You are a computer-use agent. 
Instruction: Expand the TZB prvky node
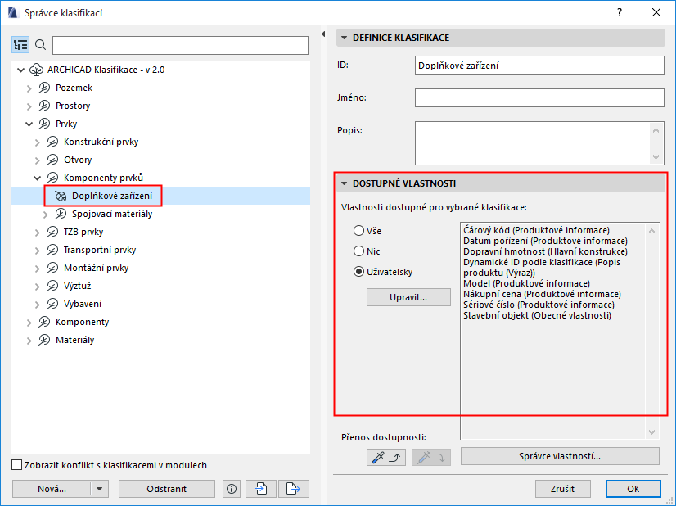coord(37,233)
